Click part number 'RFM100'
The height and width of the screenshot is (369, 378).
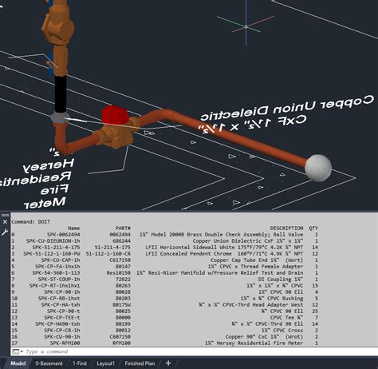click(121, 343)
